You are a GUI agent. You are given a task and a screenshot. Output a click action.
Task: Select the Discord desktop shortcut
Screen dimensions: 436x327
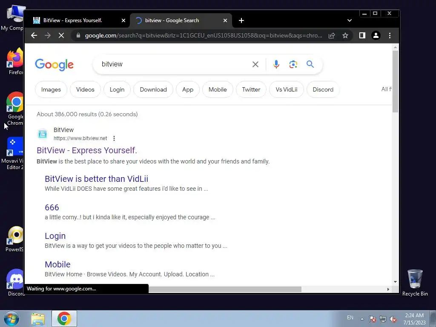16,283
